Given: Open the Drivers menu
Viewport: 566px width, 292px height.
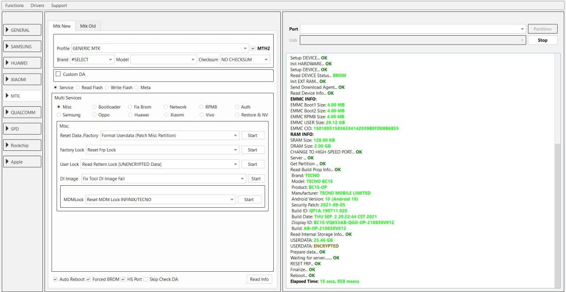Looking at the screenshot, I should click(x=38, y=5).
